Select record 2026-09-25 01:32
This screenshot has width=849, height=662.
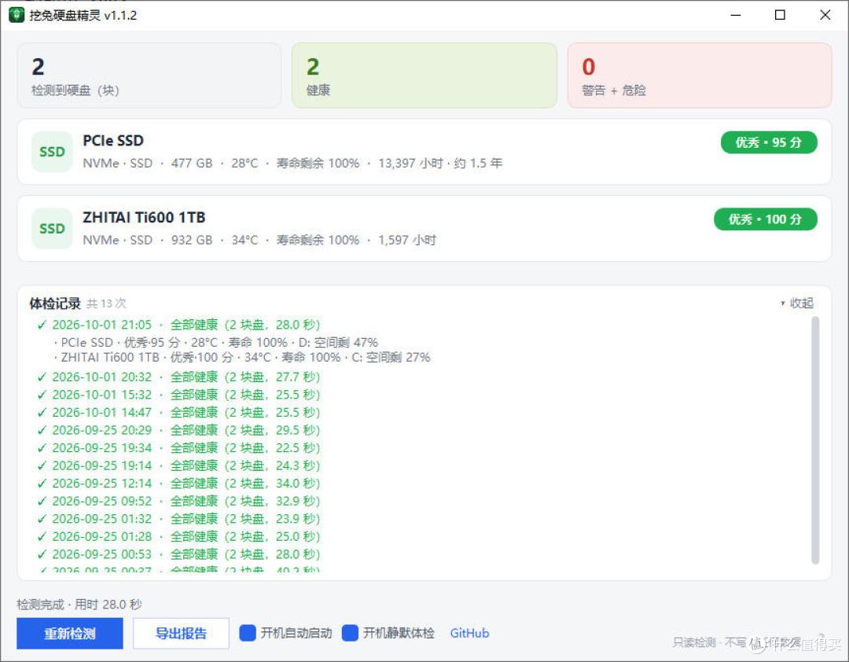[178, 518]
